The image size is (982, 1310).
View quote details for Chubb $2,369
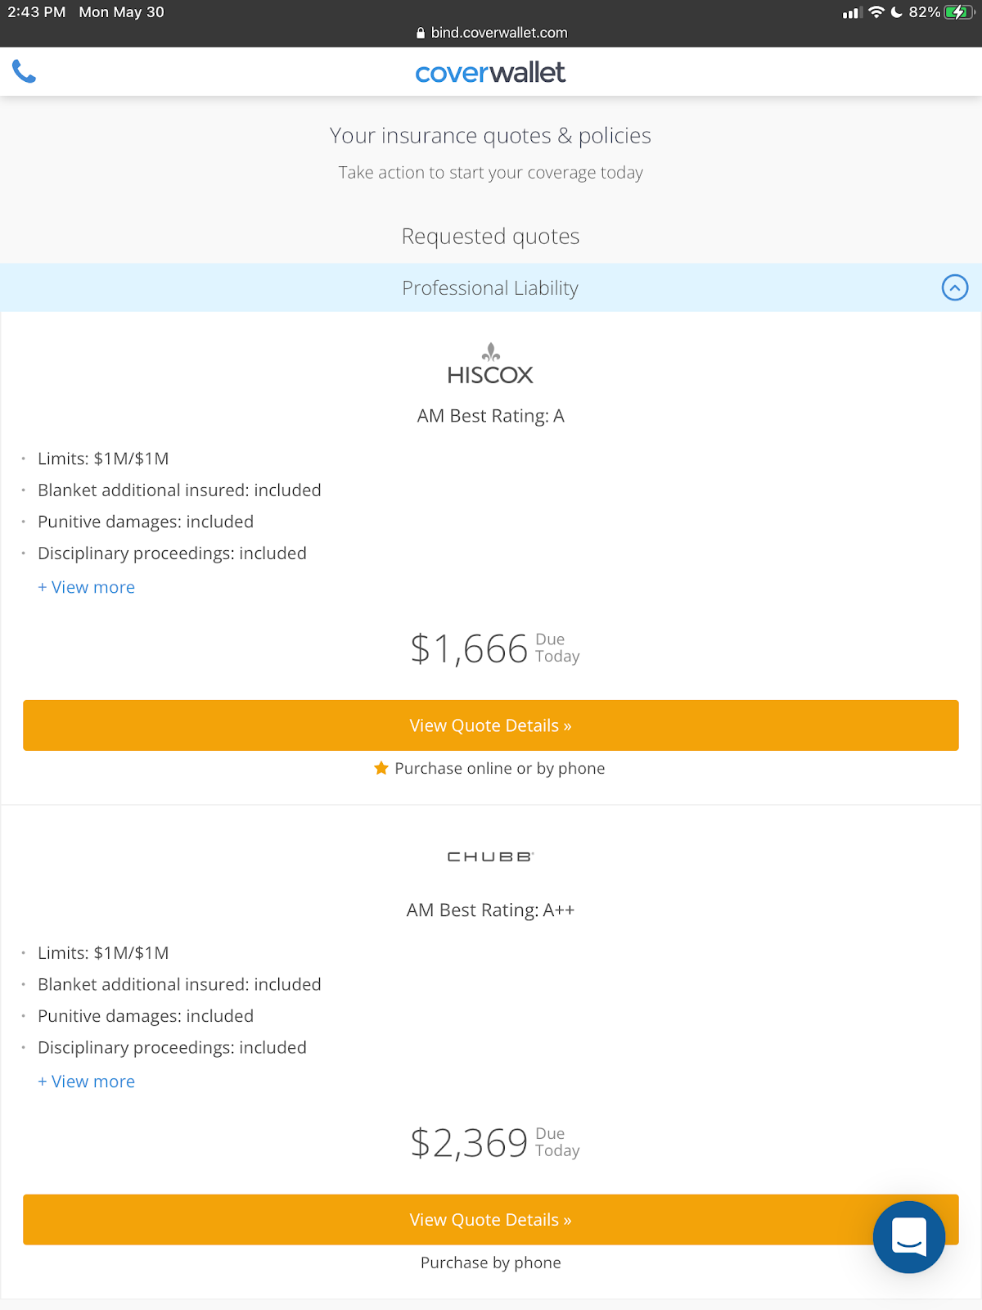click(490, 1220)
